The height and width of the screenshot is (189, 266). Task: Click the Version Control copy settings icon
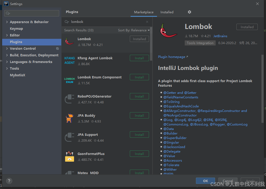click(58, 49)
